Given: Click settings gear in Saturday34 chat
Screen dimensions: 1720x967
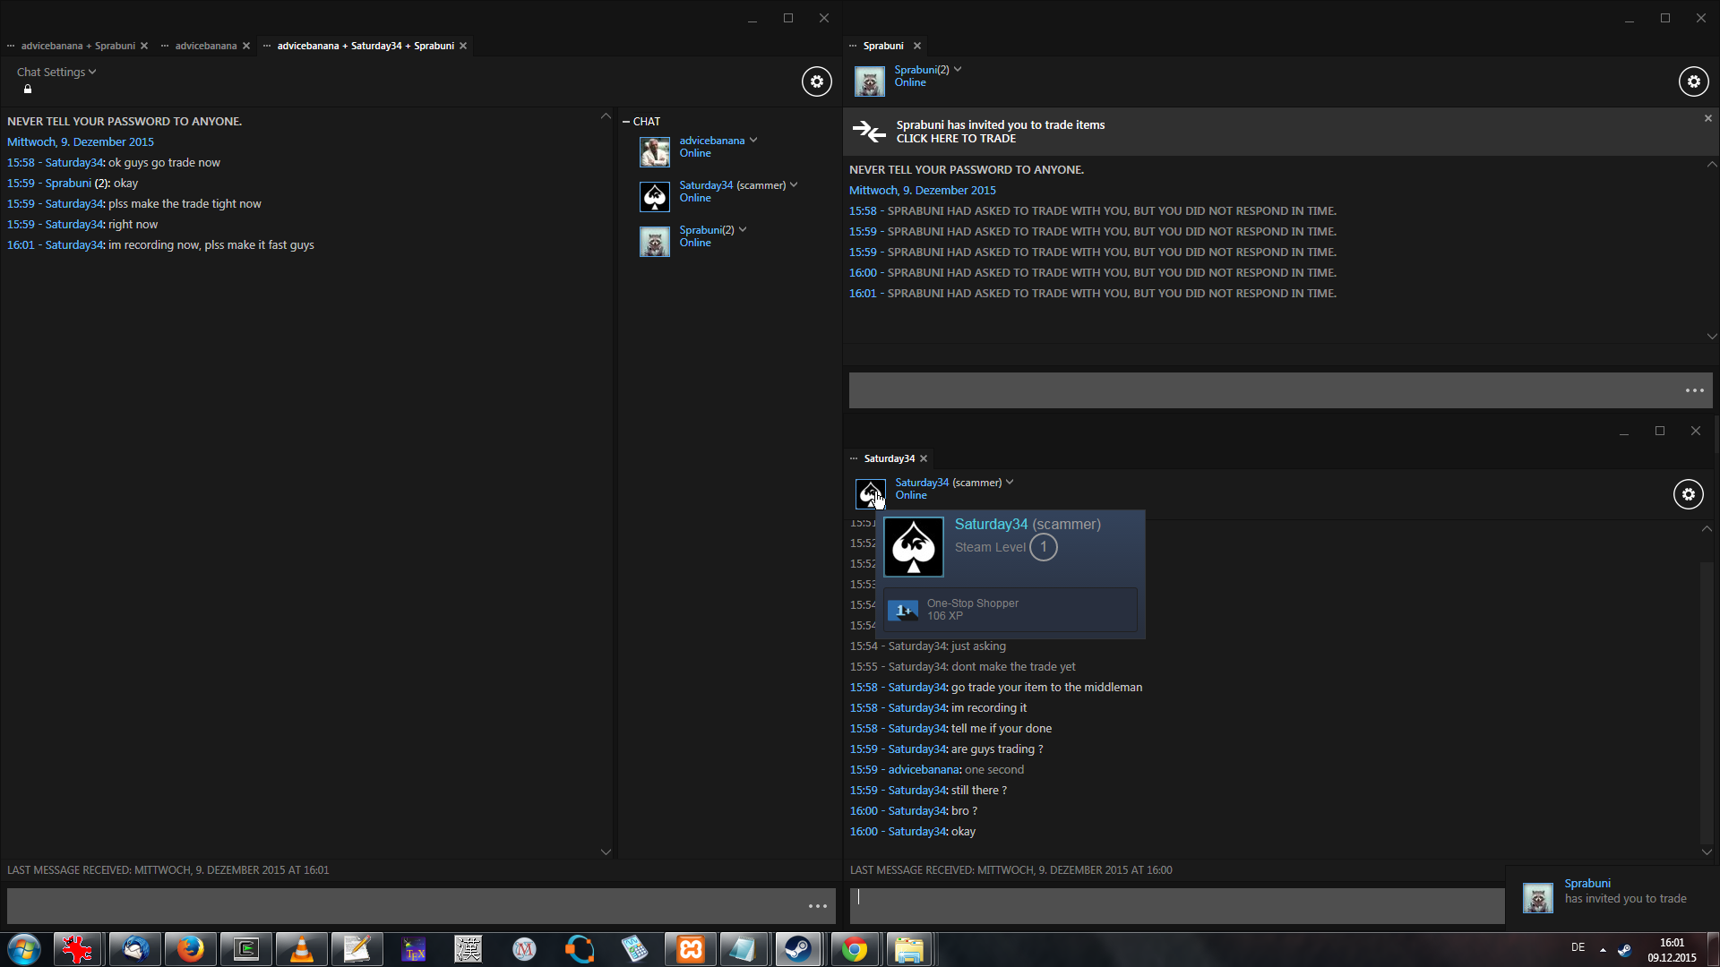Looking at the screenshot, I should click(x=1688, y=494).
